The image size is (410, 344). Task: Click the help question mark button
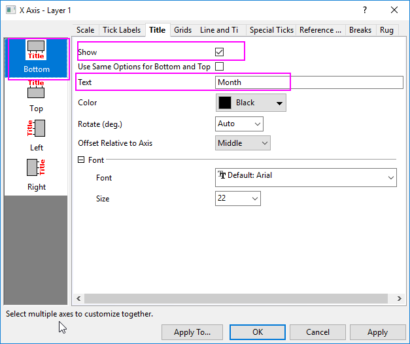365,10
